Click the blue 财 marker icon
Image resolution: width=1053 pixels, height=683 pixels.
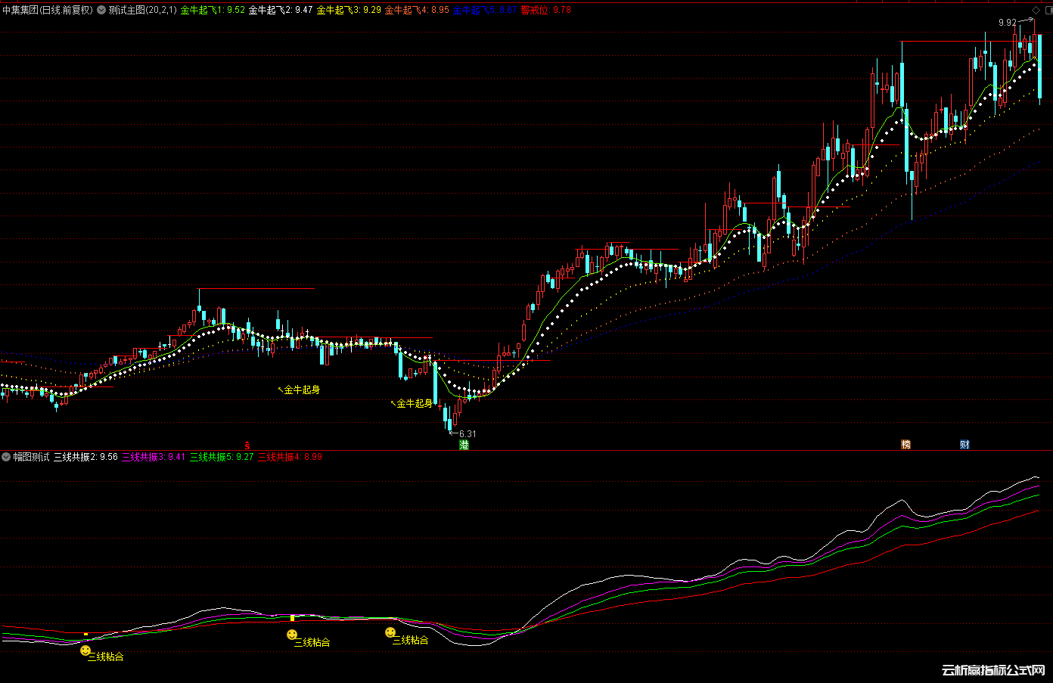(x=964, y=445)
